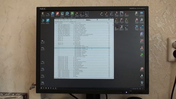Screen dimensions: 176x99
Task: Open File Explorer from the taskbar
Action: (x=46, y=88)
